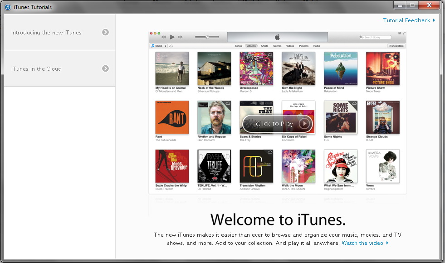Viewport: 445px width, 263px height.
Task: Open the 'iTunes in the Cloud' tutorial
Action: (x=59, y=68)
